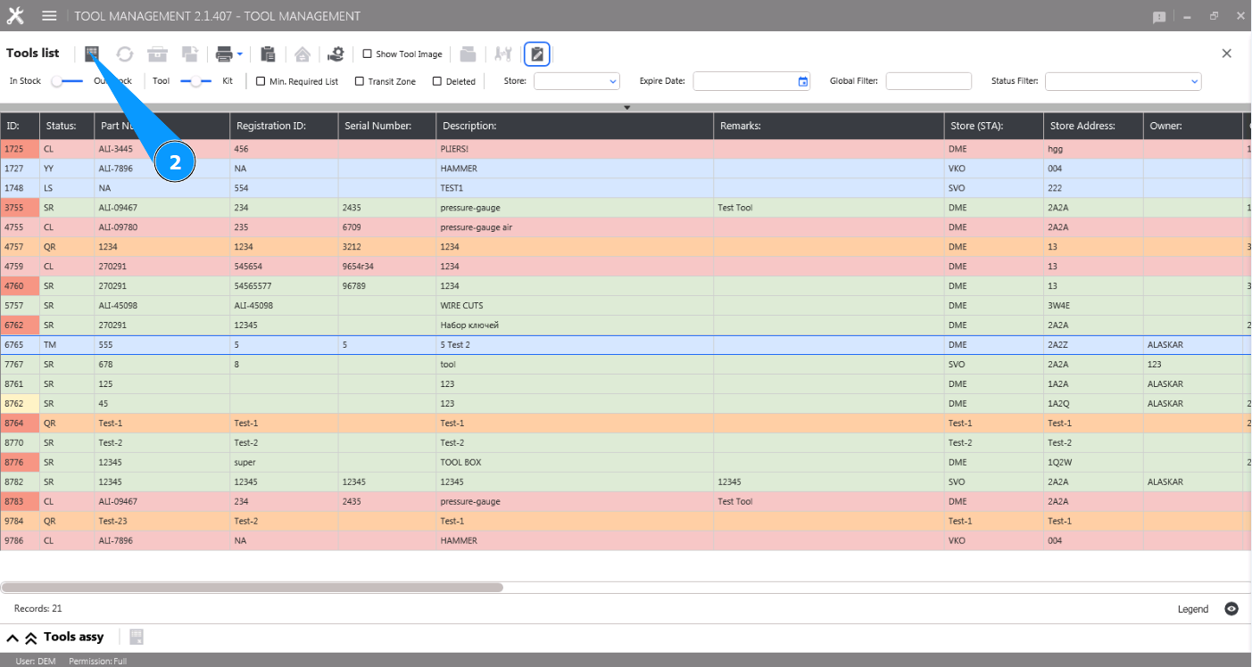The width and height of the screenshot is (1252, 667).
Task: Open the hamburger menu in the title bar
Action: click(x=49, y=16)
